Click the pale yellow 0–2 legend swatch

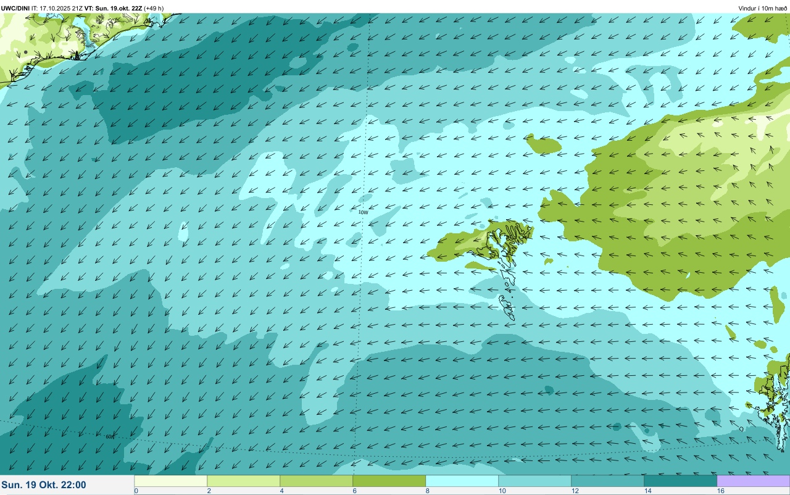171,481
